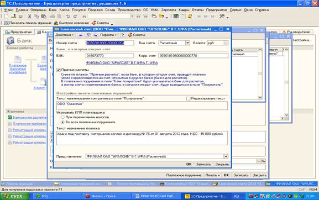Click the New document icon in toolbar
Screen dimensions: 319x200
[x=6, y=16]
